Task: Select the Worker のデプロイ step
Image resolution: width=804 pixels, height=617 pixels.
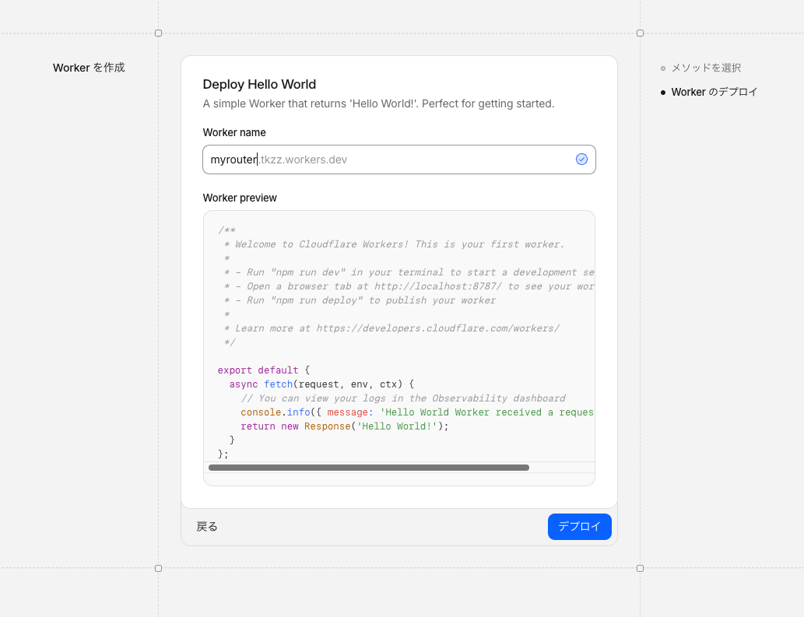Action: coord(714,93)
